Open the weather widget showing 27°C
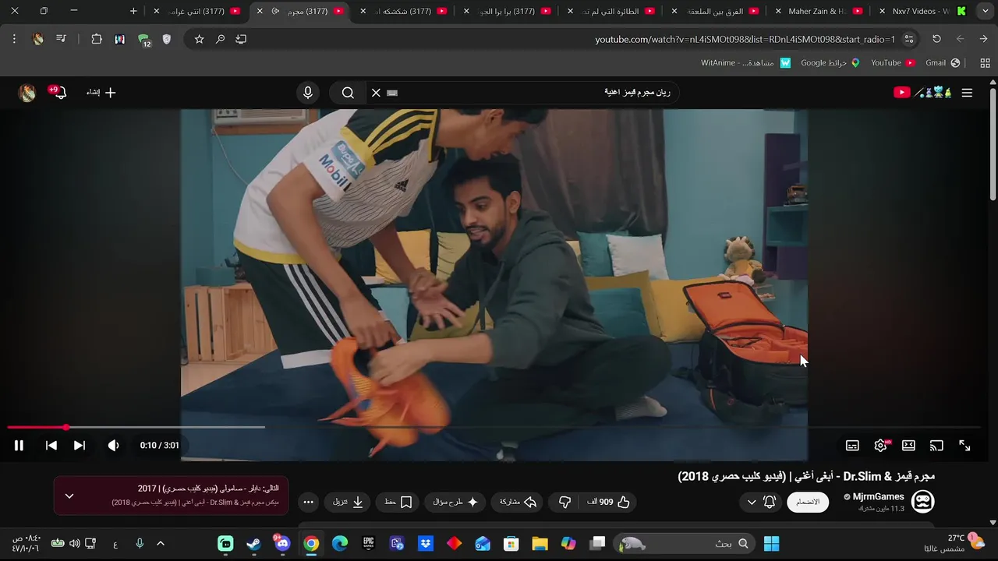Viewport: 998px width, 561px height. [964, 543]
